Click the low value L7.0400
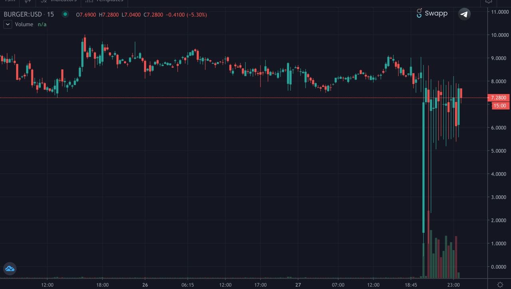511x289 pixels. [x=131, y=15]
